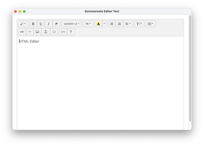Toggle bold formatting
The width and height of the screenshot is (204, 146).
tap(33, 24)
